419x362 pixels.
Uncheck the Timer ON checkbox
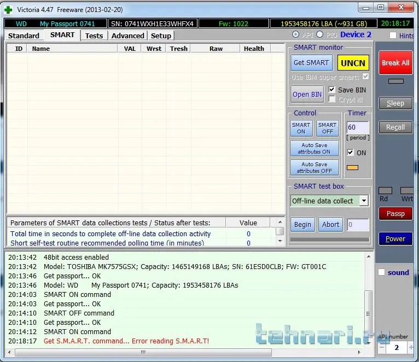click(x=351, y=153)
